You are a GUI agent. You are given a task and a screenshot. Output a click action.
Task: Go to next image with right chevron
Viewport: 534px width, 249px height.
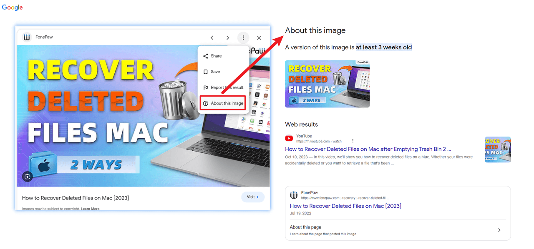point(228,37)
